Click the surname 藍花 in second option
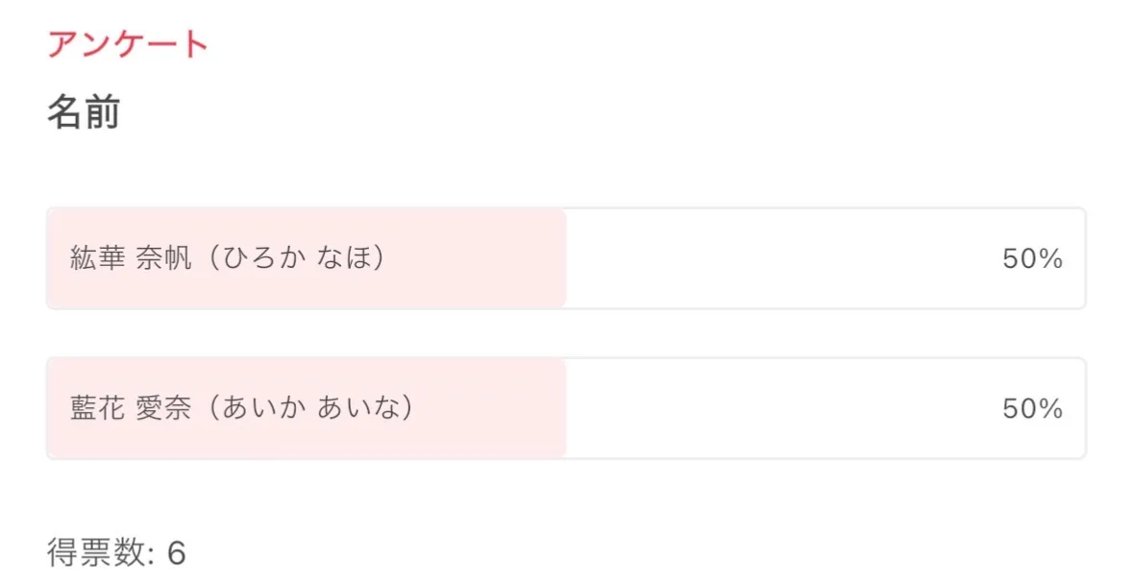 [98, 408]
